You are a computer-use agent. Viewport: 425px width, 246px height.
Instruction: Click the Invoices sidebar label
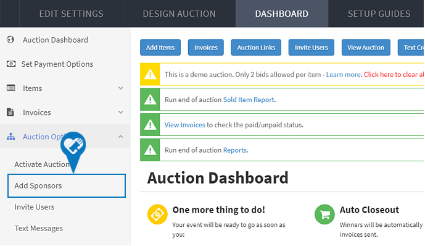tap(37, 112)
